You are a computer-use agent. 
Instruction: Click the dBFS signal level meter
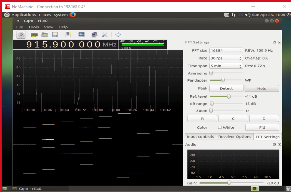click(x=142, y=44)
